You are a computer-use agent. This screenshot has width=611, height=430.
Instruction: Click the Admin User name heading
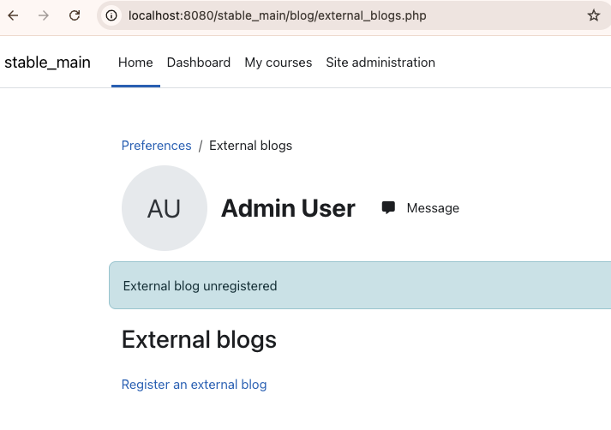288,208
